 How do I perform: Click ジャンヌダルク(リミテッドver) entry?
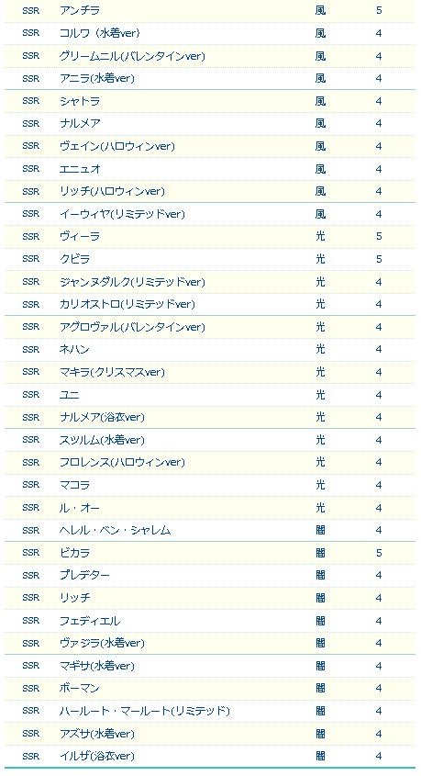pyautogui.click(x=132, y=282)
